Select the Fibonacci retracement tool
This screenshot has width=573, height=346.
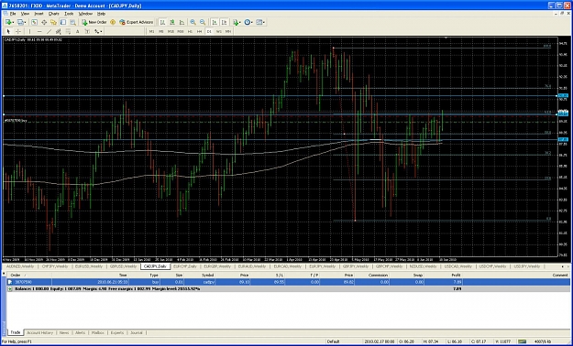(68, 31)
